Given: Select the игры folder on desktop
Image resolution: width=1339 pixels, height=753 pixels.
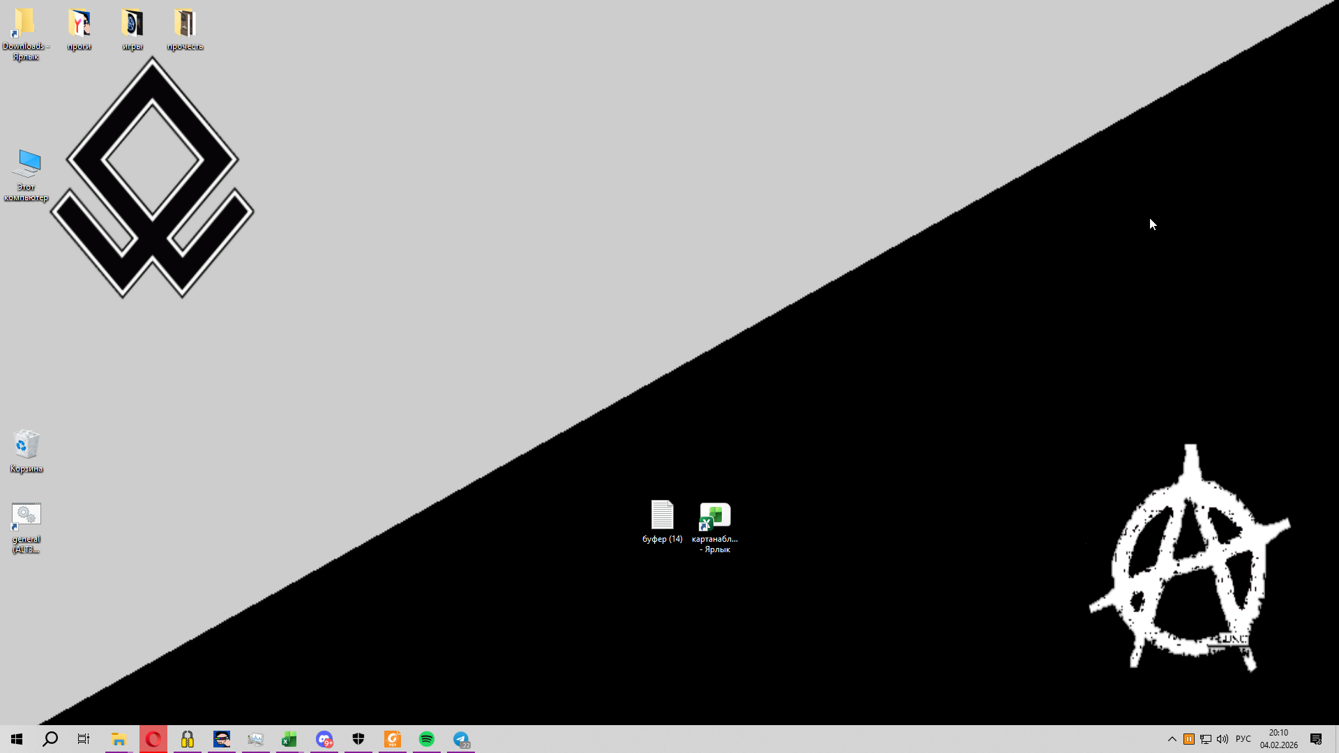Looking at the screenshot, I should 133,24.
